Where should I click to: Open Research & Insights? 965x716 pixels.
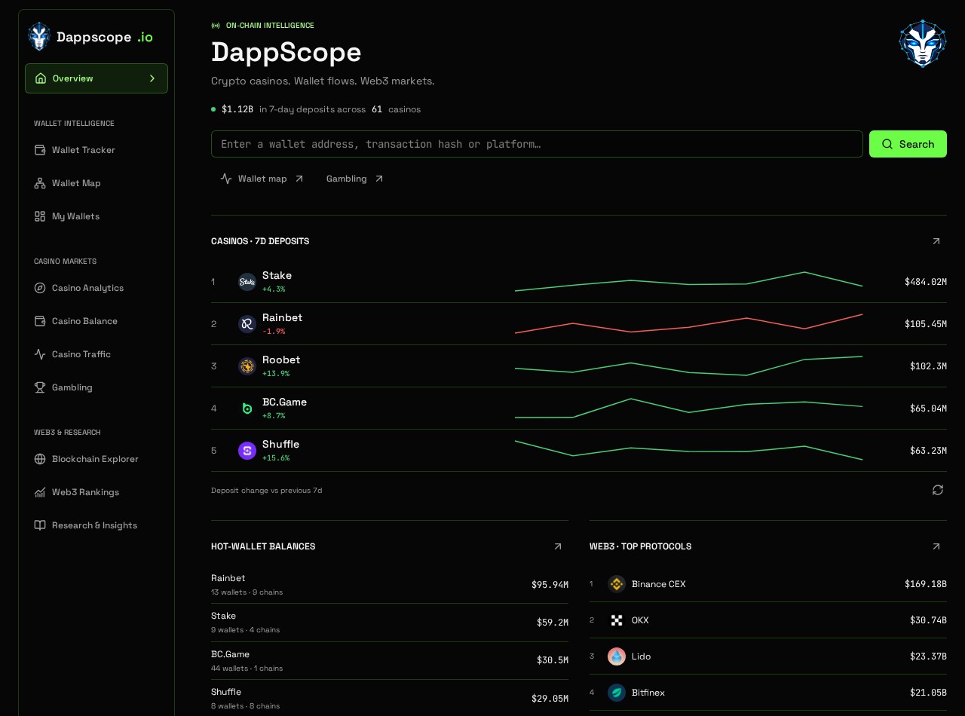(x=96, y=525)
